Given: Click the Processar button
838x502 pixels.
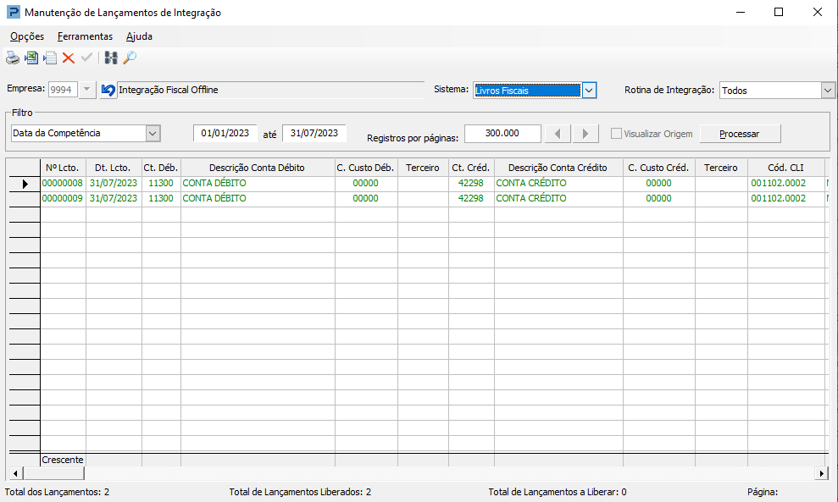Looking at the screenshot, I should 740,134.
